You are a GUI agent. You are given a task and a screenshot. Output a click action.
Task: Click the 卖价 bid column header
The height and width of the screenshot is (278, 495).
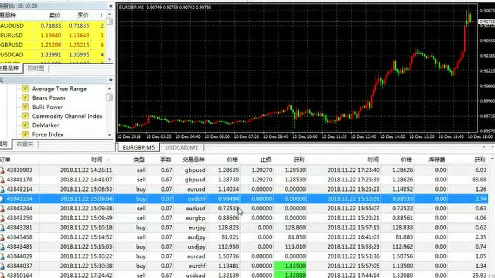(55, 15)
